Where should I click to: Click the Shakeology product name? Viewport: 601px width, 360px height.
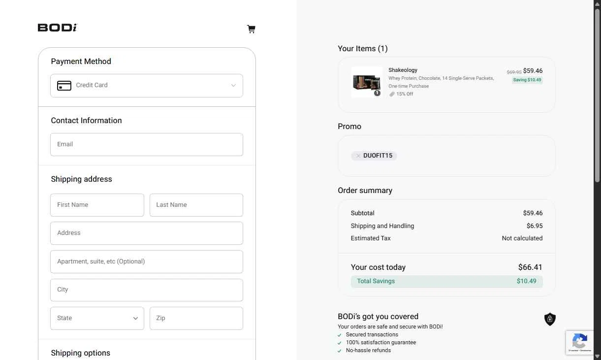[x=403, y=70]
